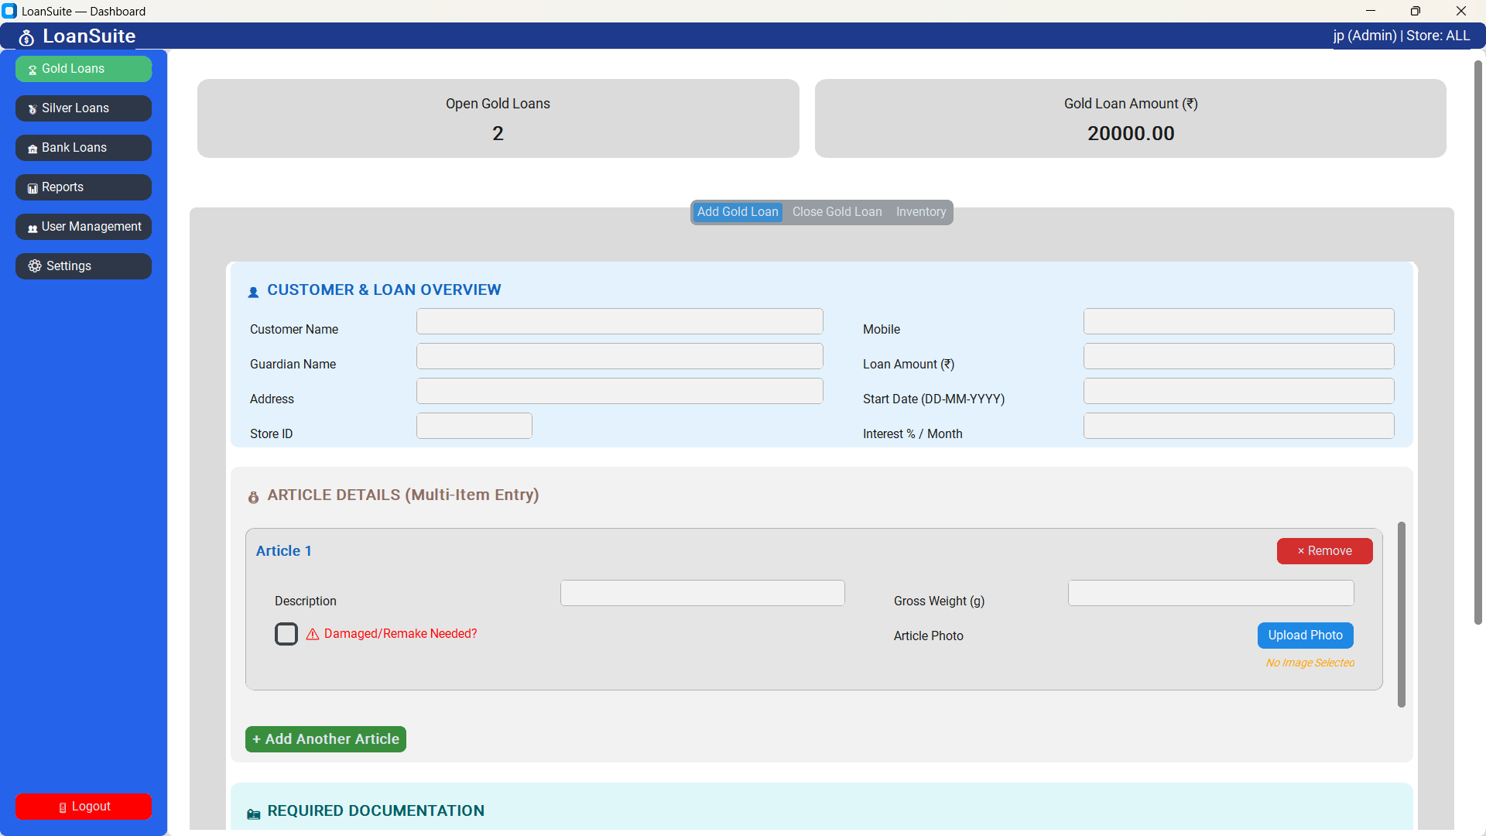Click the document icon beside Required Documentation
This screenshot has width=1486, height=836.
pyautogui.click(x=253, y=813)
